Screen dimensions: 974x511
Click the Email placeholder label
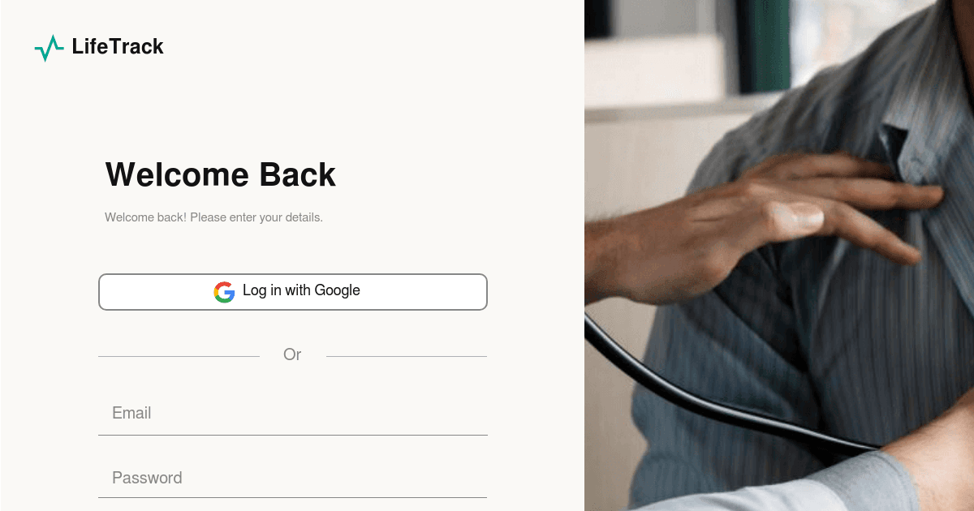[131, 414]
